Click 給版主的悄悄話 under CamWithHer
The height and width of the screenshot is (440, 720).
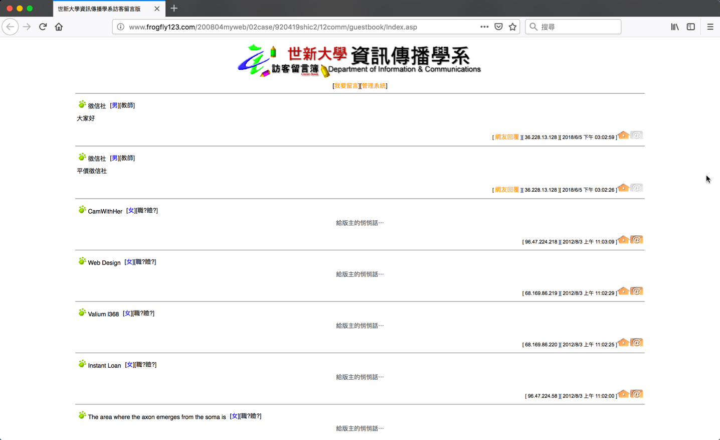tap(359, 223)
